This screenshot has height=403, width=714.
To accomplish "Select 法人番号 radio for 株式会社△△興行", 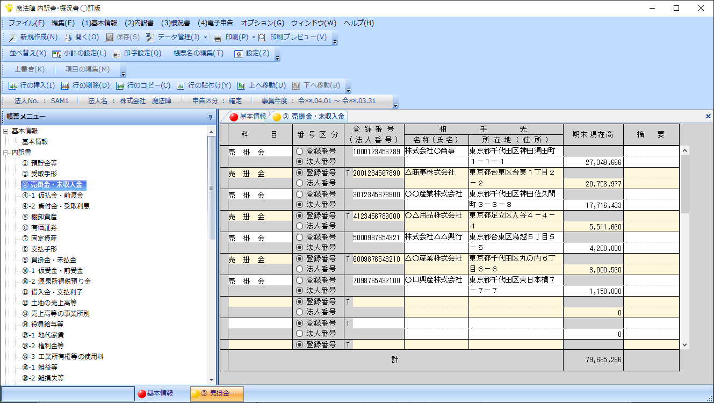I will pyautogui.click(x=300, y=247).
